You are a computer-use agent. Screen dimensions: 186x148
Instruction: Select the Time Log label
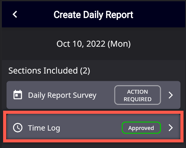coord(44,128)
